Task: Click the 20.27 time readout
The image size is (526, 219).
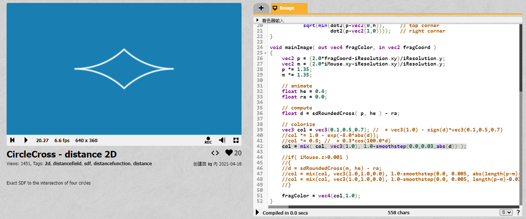Action: pyautogui.click(x=42, y=140)
